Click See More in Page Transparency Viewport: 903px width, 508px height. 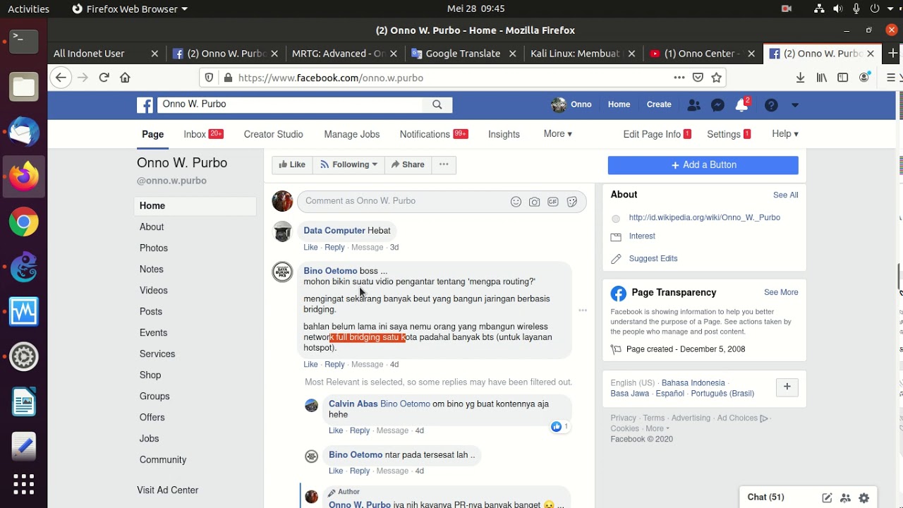point(781,293)
